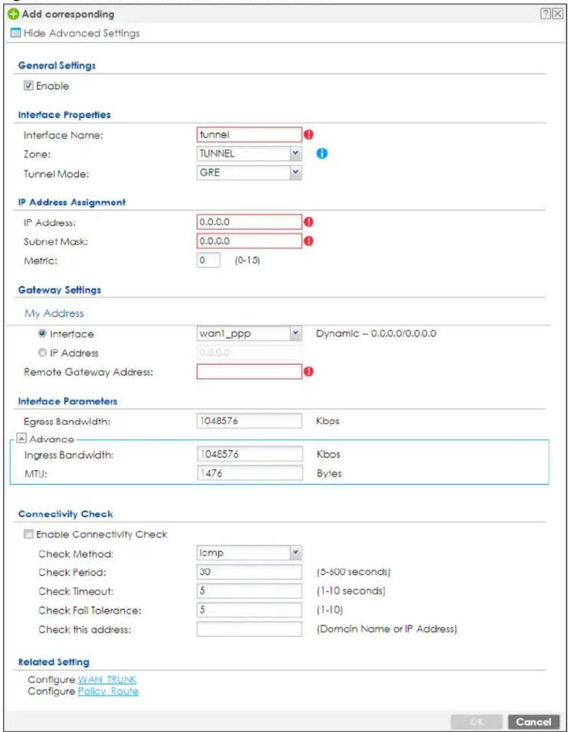Click the error icon beside Remote Gateway Address
The width and height of the screenshot is (568, 732).
pyautogui.click(x=308, y=372)
